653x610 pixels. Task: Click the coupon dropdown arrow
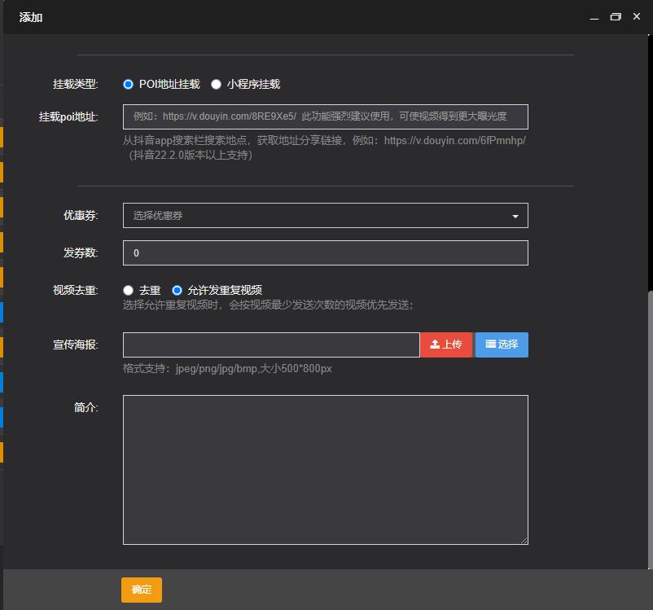click(515, 215)
